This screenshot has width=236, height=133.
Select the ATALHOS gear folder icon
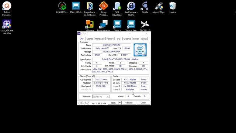(62, 7)
